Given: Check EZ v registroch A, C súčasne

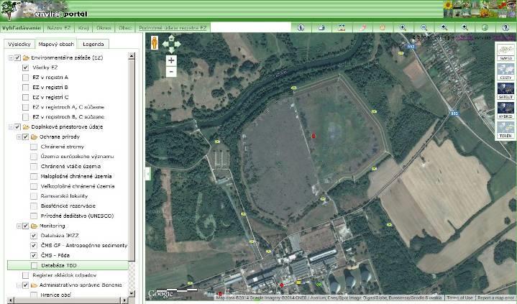Looking at the screenshot, I should (25, 107).
